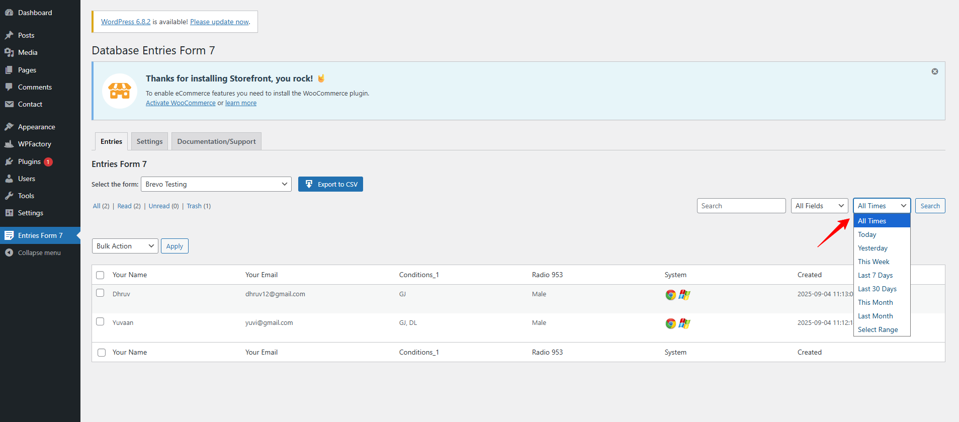
Task: Tick the checkbox for Yuvaan entry
Action: tap(100, 321)
